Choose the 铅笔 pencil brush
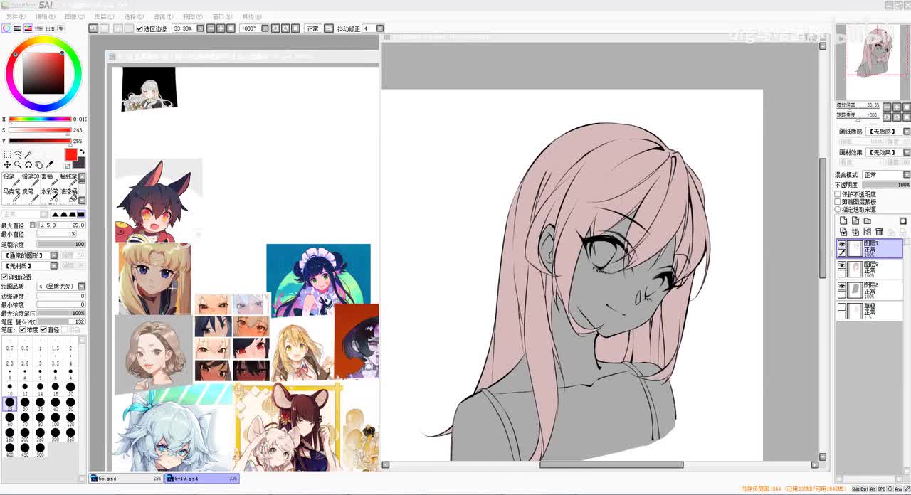Image resolution: width=911 pixels, height=495 pixels. 11,180
